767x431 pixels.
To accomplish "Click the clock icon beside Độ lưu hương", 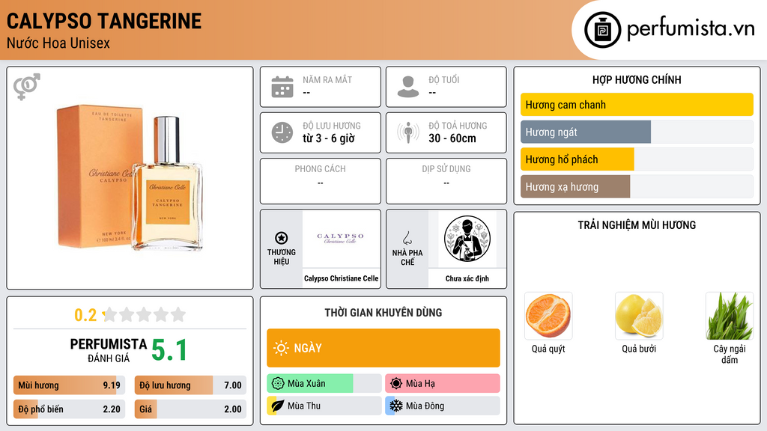I will tap(282, 132).
